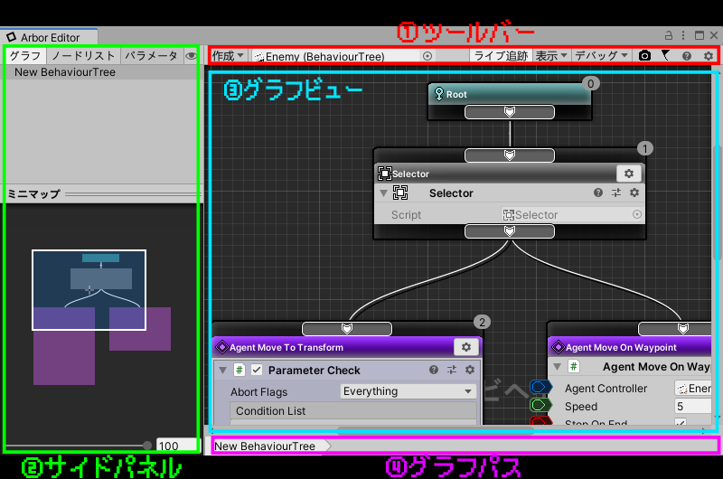723x479 pixels.
Task: Open the デバッグ debug menu
Action: [601, 56]
